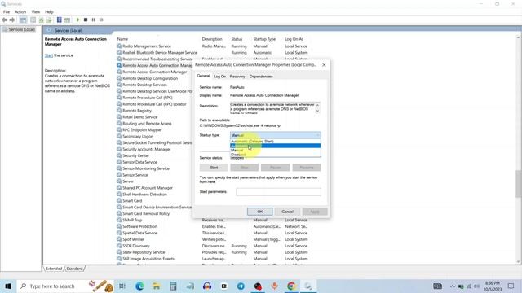Click Start button in Properties dialog
Image resolution: width=522 pixels, height=293 pixels.
point(214,168)
